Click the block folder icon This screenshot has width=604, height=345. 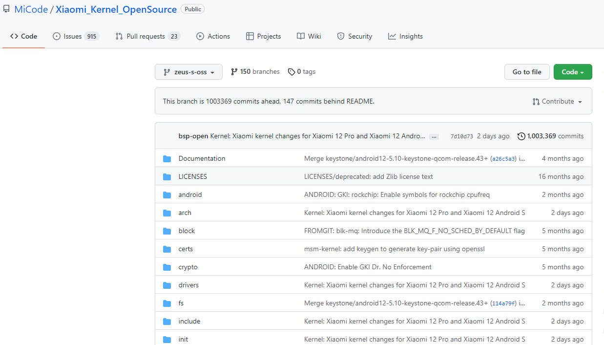tap(167, 231)
